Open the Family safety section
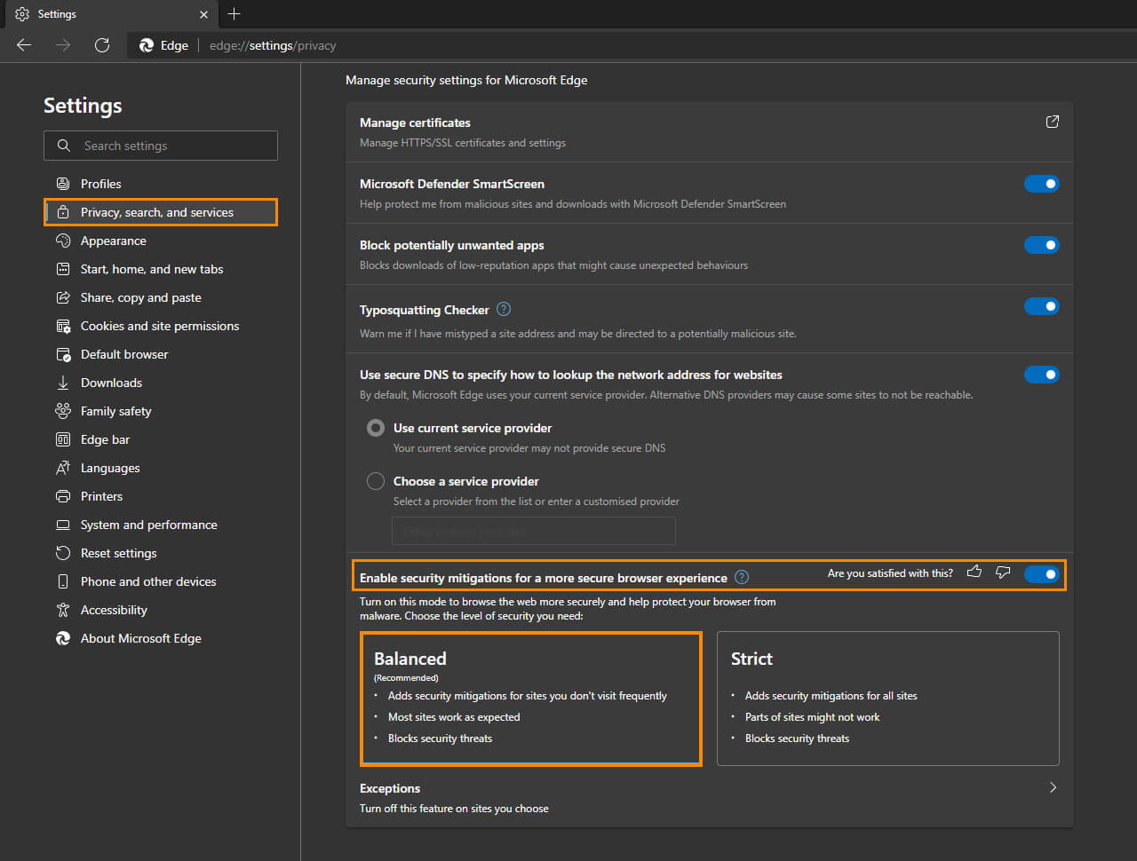 pyautogui.click(x=161, y=411)
